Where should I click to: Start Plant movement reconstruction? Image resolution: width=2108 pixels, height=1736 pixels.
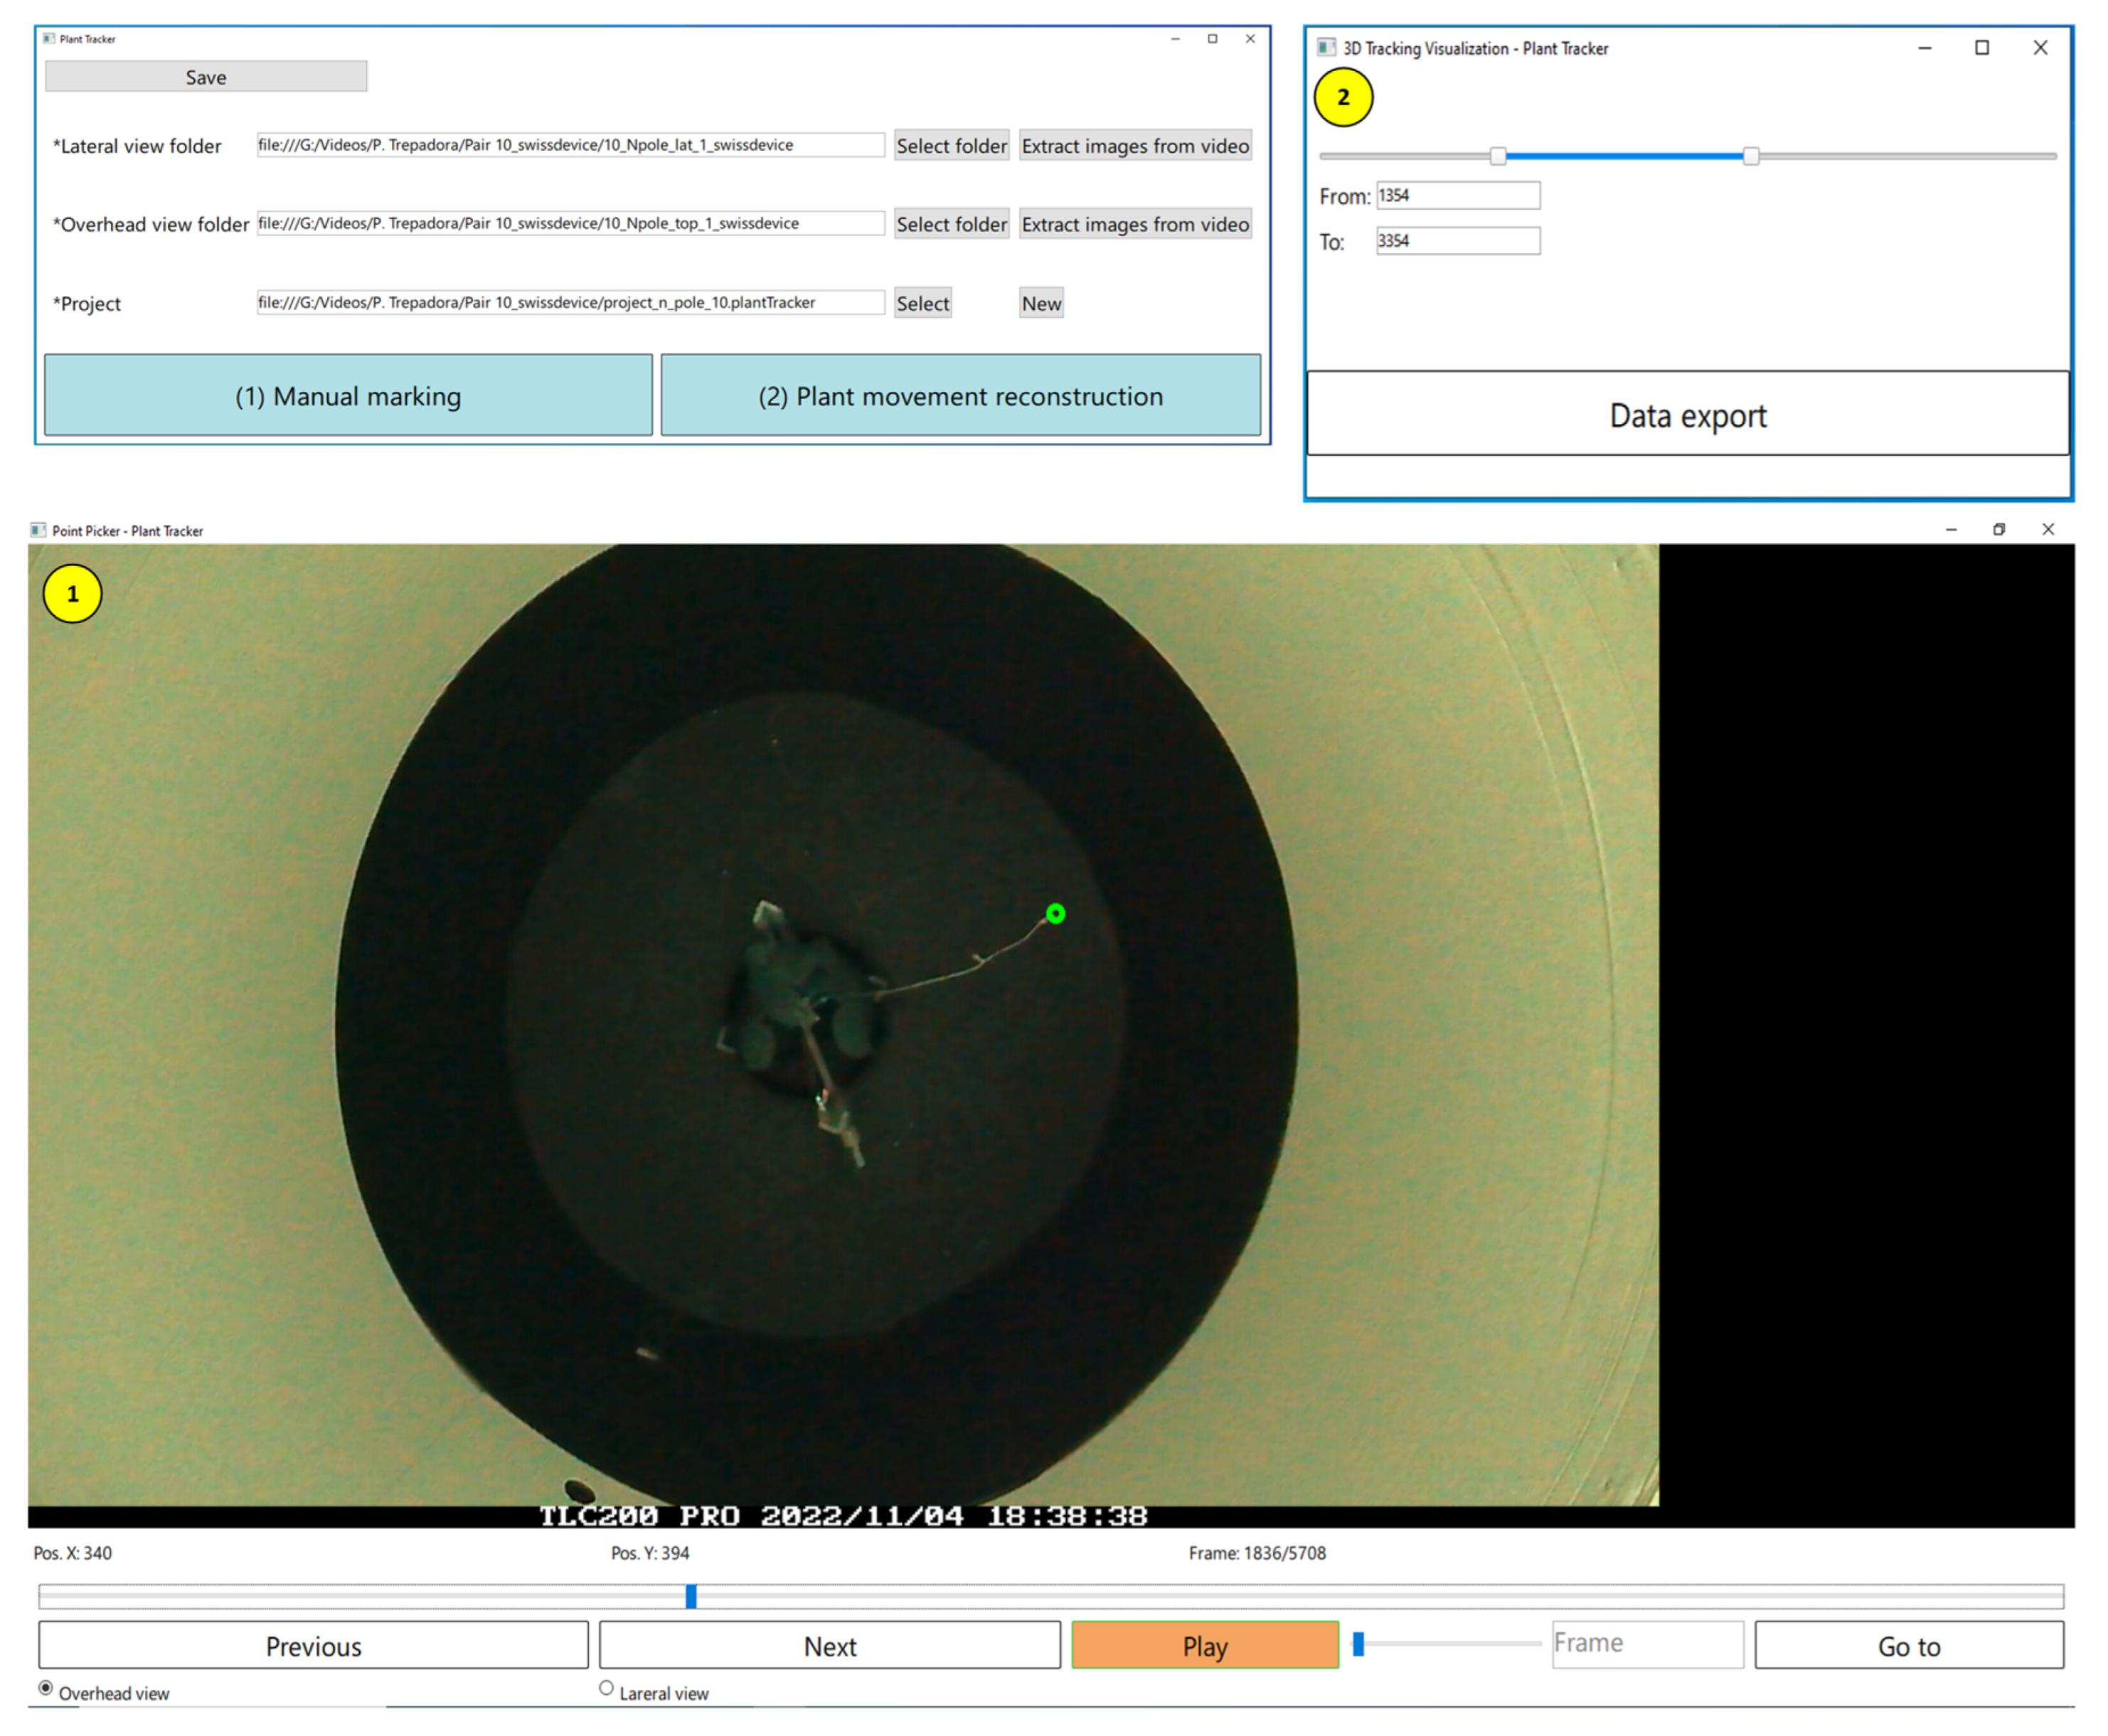(959, 396)
